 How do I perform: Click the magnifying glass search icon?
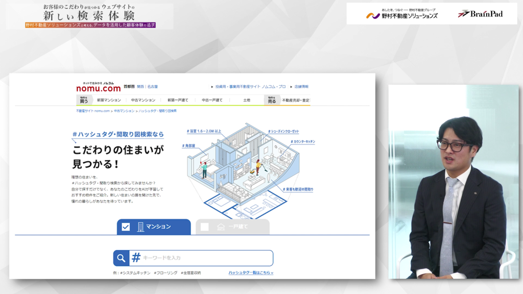point(121,258)
